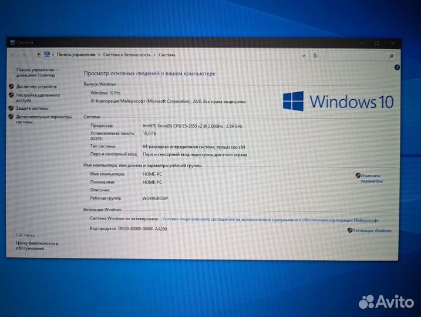Click the 64-разрядная операционная система text
Image resolution: width=421 pixels, height=317 pixels.
194,147
